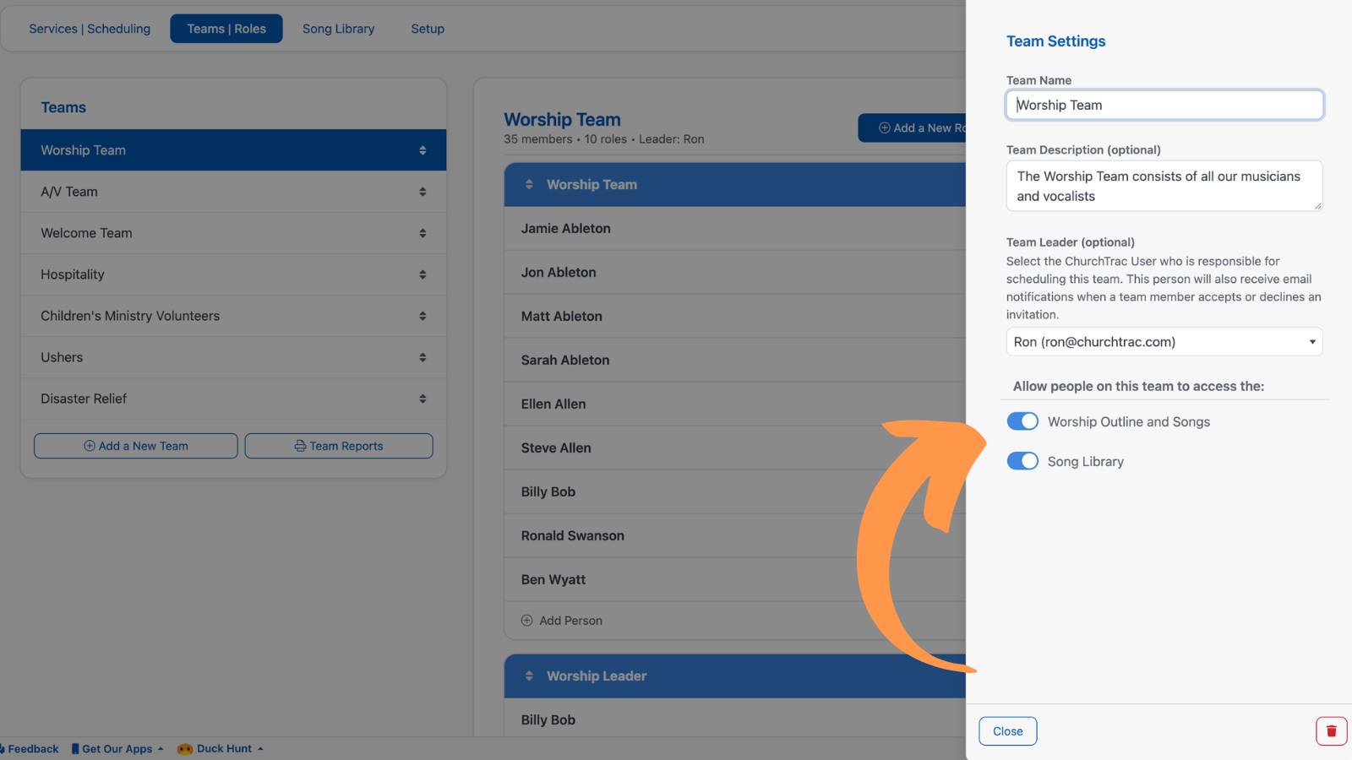Click the Add a New Role button
Screen dimensions: 1352x760
pos(913,128)
